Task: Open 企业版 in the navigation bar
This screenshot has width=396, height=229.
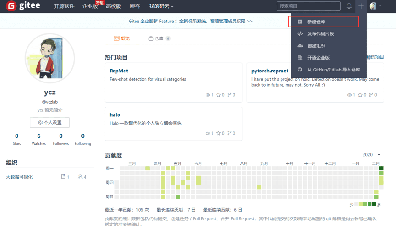Action: 90,6
